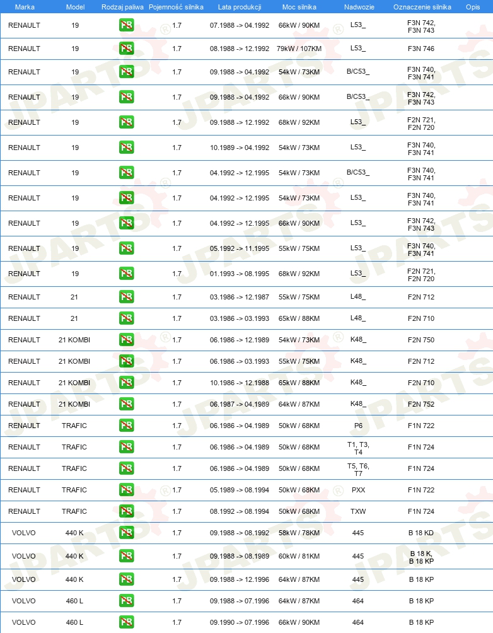Select the fuel icon in the TRAFIC TXW row
Image resolution: width=493 pixels, height=633 pixels.
(x=126, y=511)
